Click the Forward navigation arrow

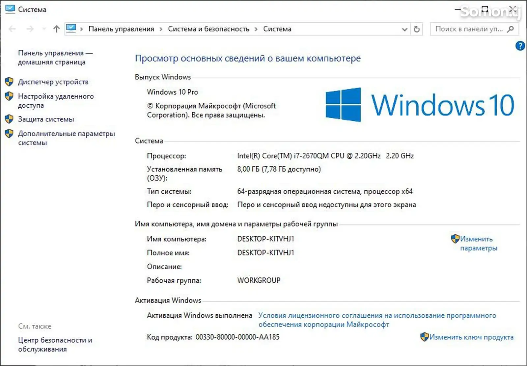point(30,29)
